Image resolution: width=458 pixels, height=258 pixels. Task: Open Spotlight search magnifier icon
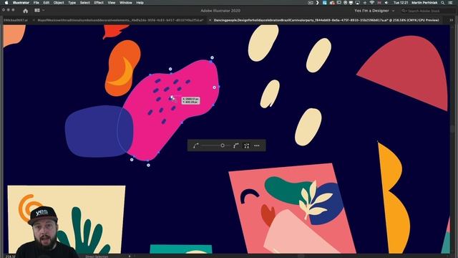(x=443, y=3)
